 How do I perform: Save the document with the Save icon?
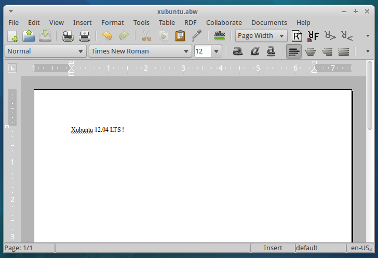tap(45, 36)
